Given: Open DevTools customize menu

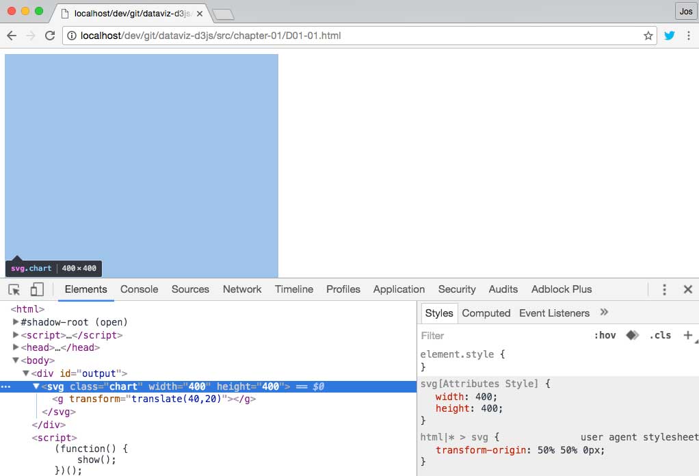Looking at the screenshot, I should 664,290.
